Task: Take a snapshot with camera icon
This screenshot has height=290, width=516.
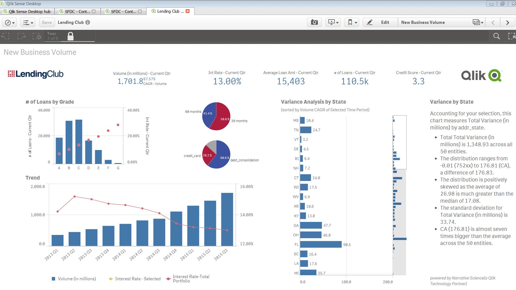Action: pyautogui.click(x=314, y=23)
